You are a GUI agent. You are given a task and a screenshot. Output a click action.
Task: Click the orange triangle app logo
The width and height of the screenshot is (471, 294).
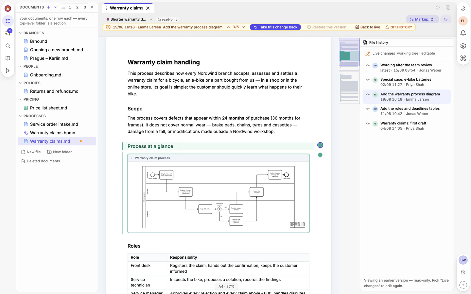[x=8, y=8]
